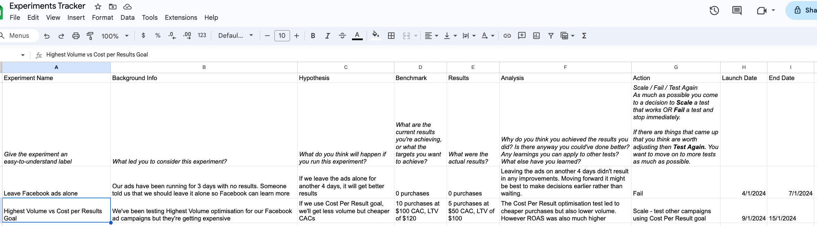817x226 pixels.
Task: Open the View menu
Action: 53,17
